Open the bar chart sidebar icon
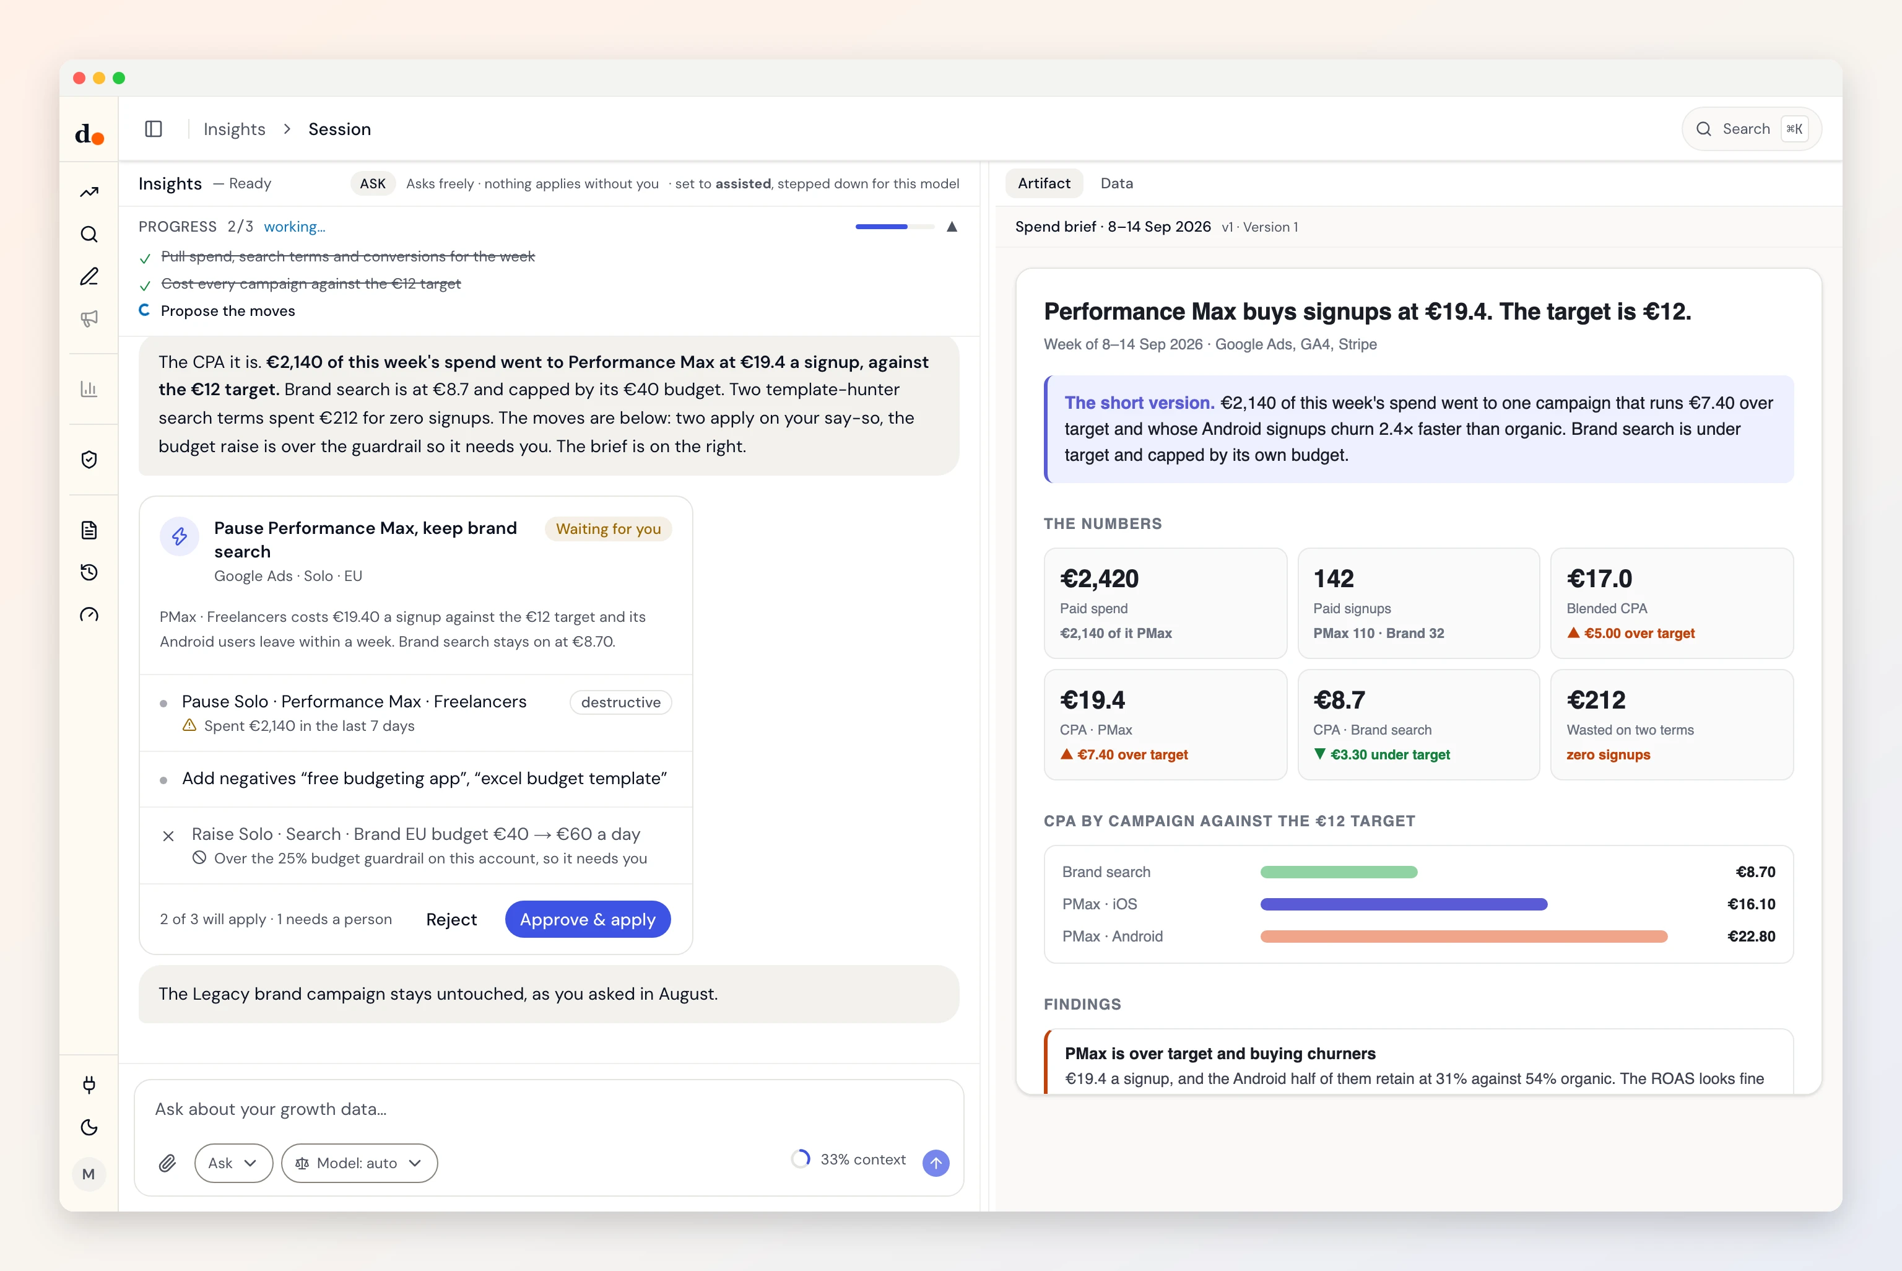This screenshot has width=1902, height=1271. coord(89,389)
